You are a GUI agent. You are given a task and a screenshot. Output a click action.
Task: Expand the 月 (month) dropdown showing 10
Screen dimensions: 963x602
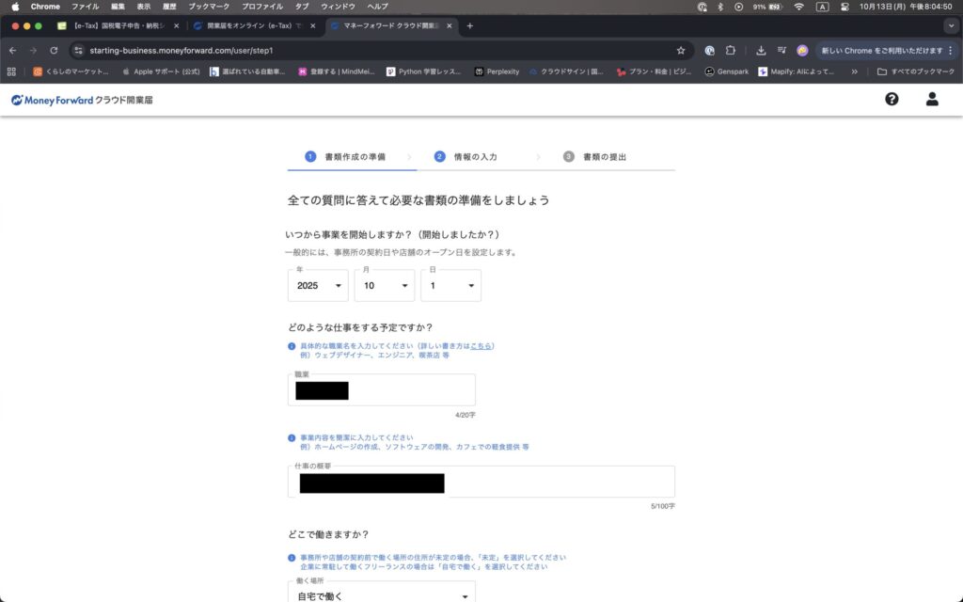385,286
